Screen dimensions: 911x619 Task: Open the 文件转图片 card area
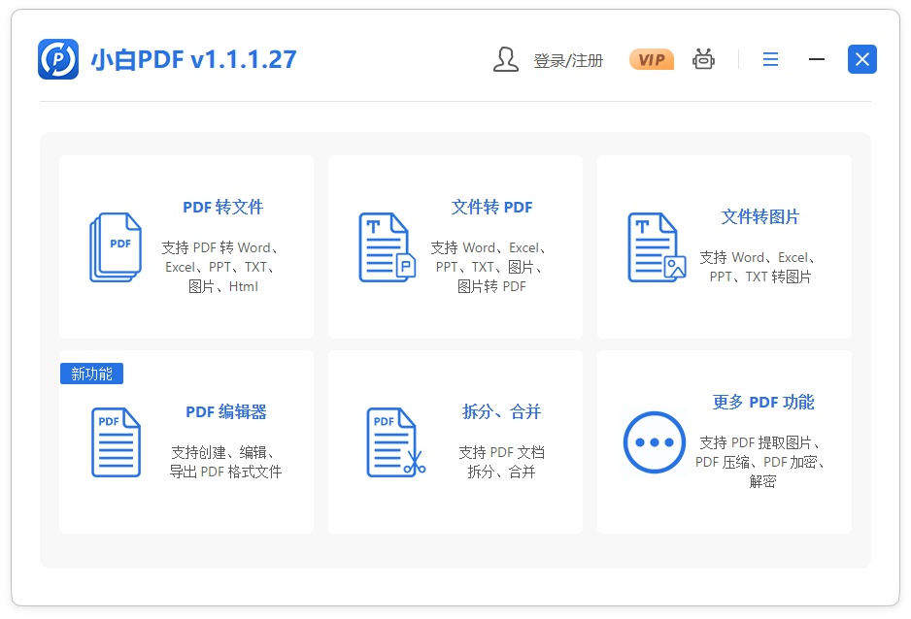point(724,246)
